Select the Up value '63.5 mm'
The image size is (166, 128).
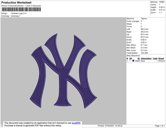pos(144,34)
